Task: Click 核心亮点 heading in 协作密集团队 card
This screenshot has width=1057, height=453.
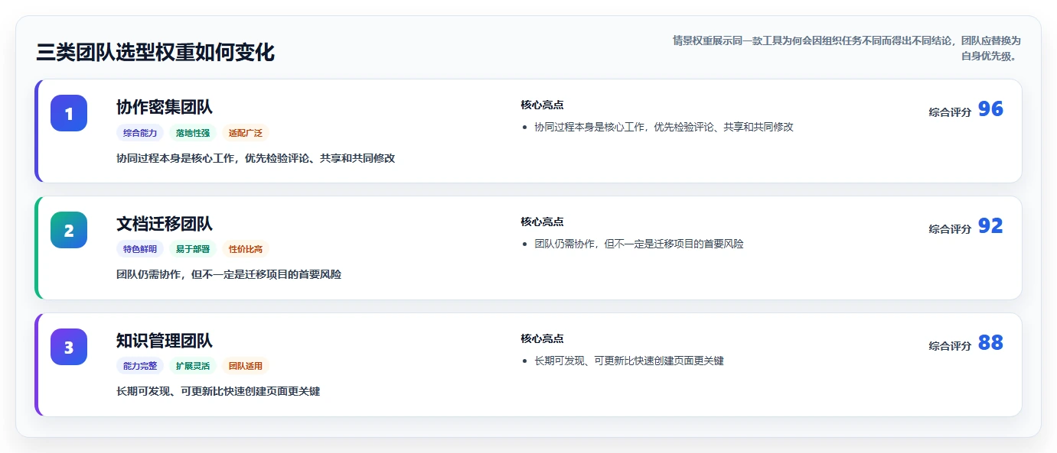Action: 542,105
